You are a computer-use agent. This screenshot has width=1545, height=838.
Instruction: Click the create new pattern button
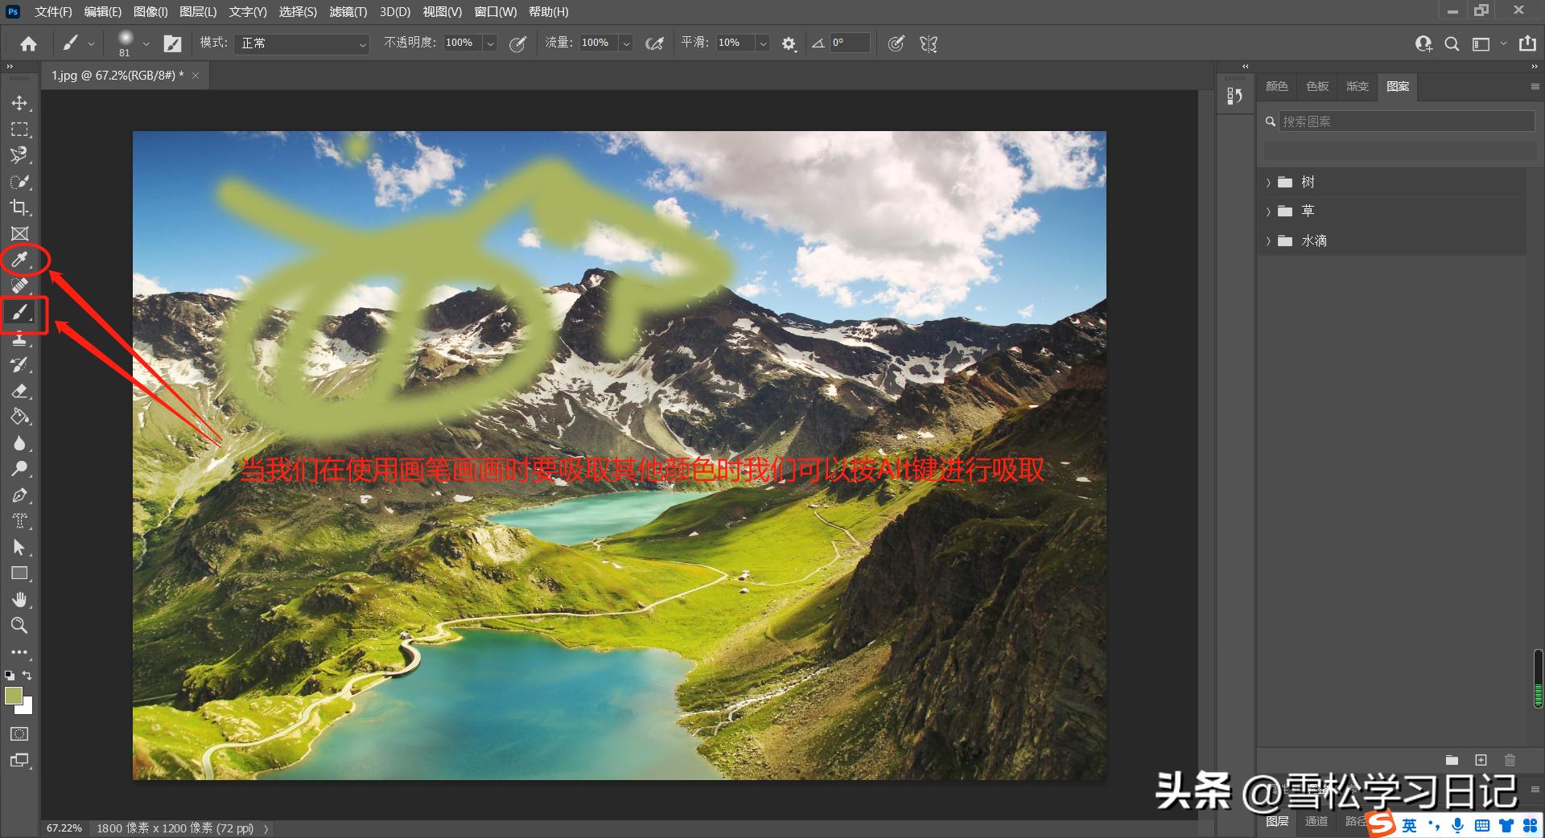pos(1481,760)
